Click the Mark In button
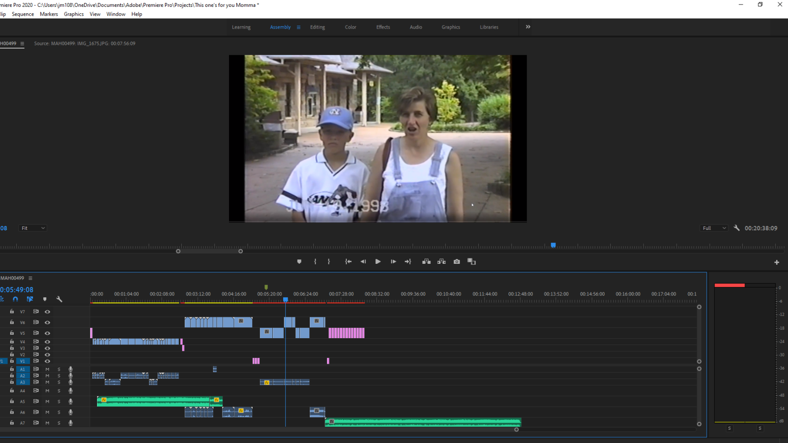This screenshot has height=443, width=788. pos(315,262)
